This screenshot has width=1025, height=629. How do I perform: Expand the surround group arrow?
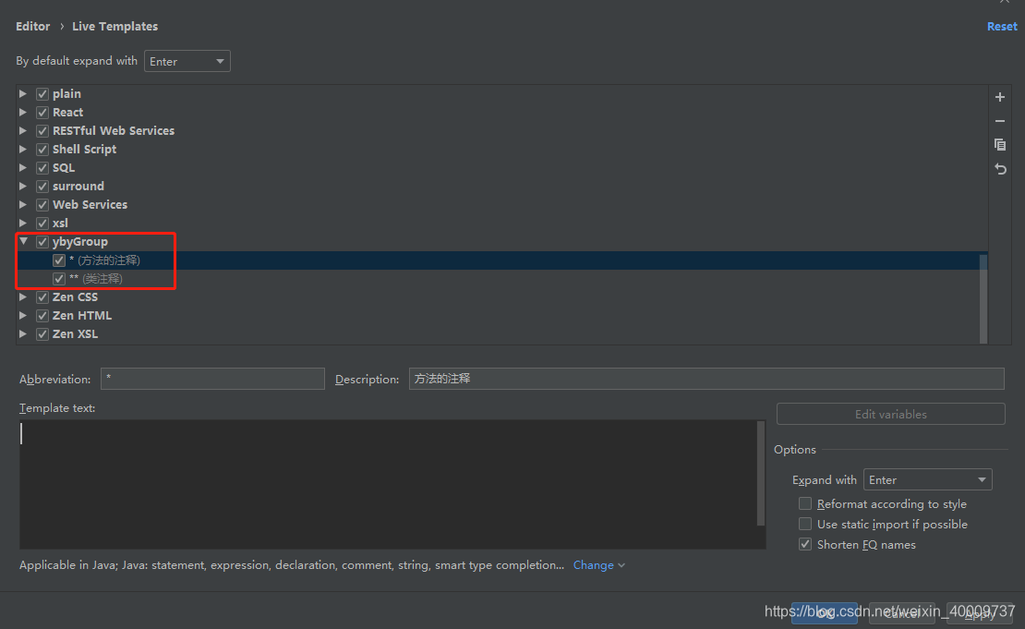[x=23, y=187]
